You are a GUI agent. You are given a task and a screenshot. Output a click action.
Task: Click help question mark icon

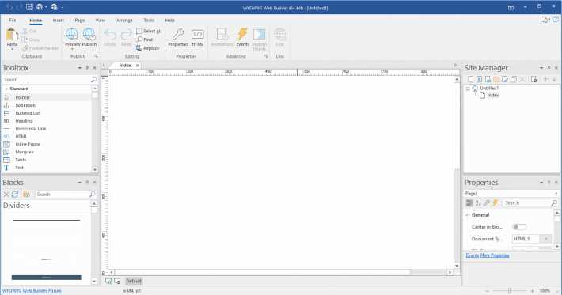click(x=555, y=20)
